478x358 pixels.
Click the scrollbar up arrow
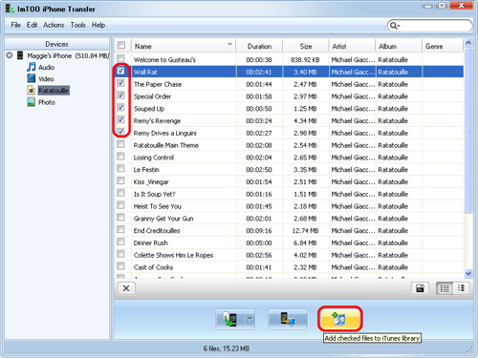(468, 43)
